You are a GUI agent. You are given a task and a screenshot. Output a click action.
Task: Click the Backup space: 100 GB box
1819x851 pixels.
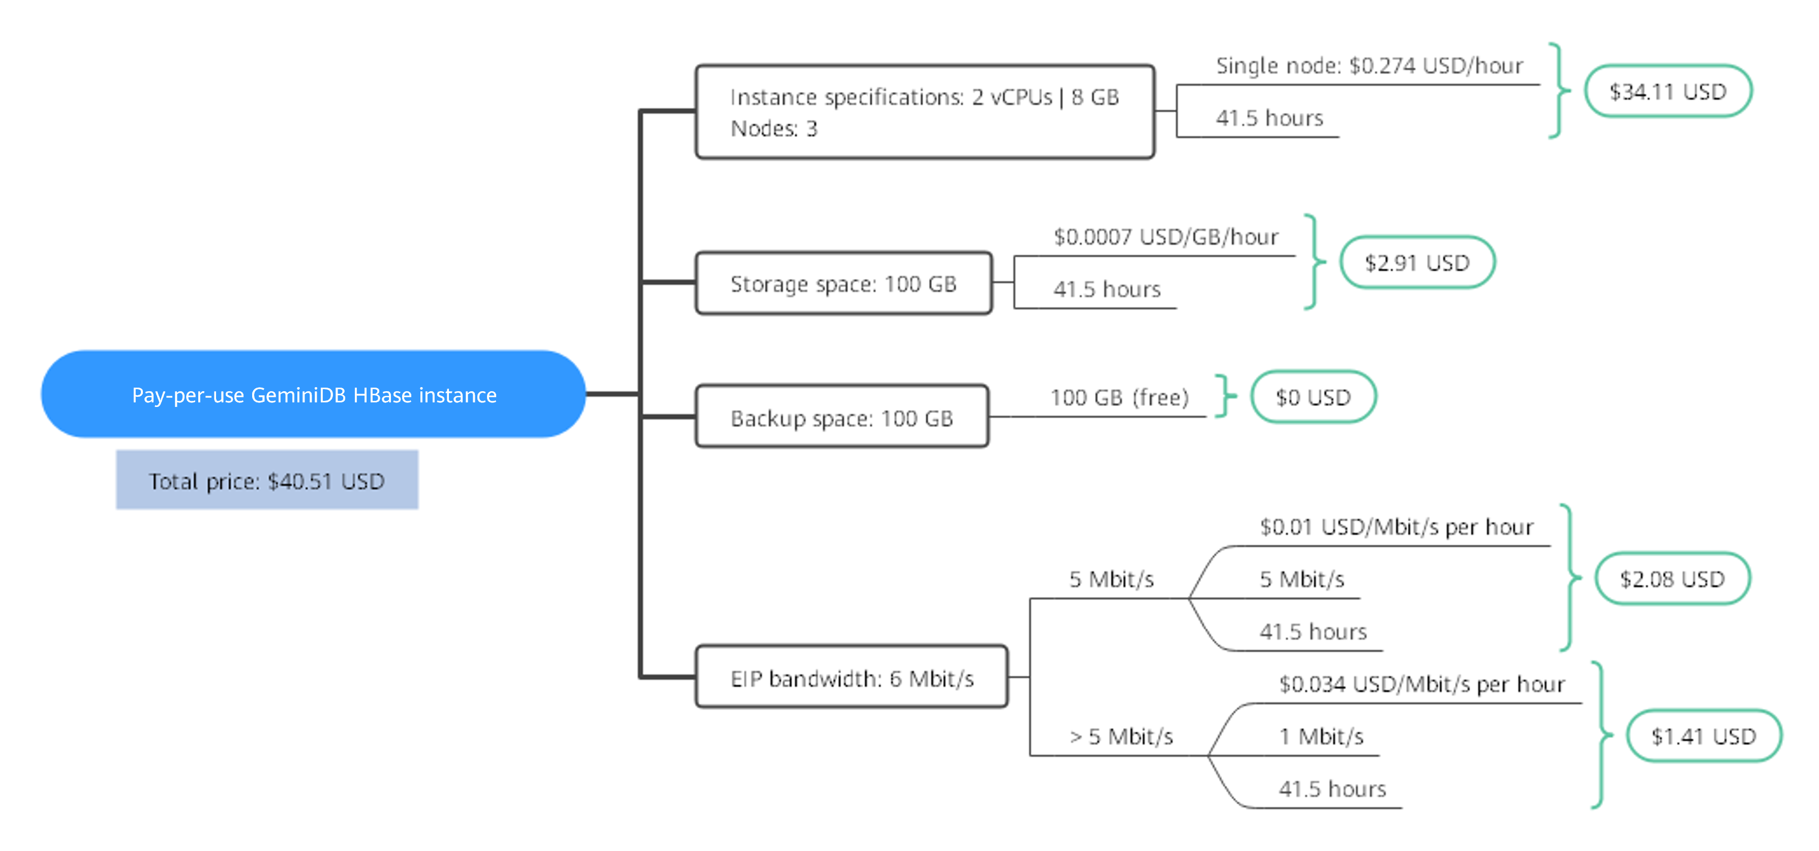click(x=842, y=416)
